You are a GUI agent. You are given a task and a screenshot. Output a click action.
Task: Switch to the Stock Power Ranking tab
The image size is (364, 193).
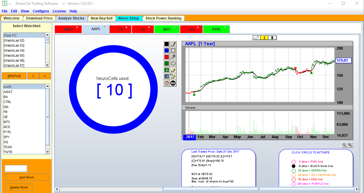(163, 18)
